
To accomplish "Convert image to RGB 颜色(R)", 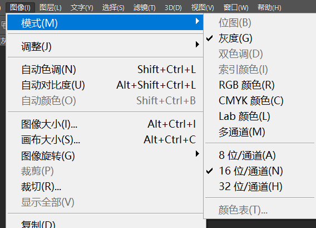I will 246,85.
